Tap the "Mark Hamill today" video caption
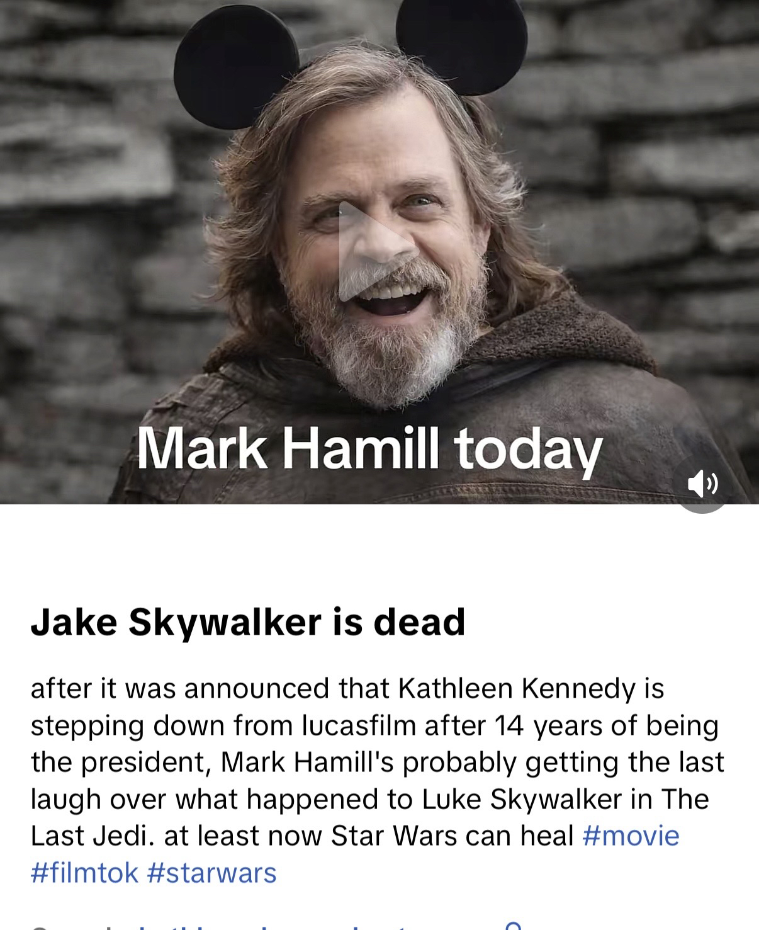Viewport: 759px width, 930px height. click(x=370, y=449)
